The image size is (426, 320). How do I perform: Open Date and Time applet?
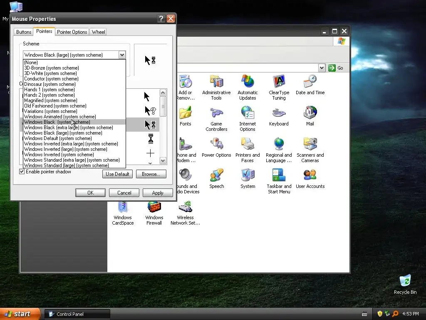pos(310,85)
